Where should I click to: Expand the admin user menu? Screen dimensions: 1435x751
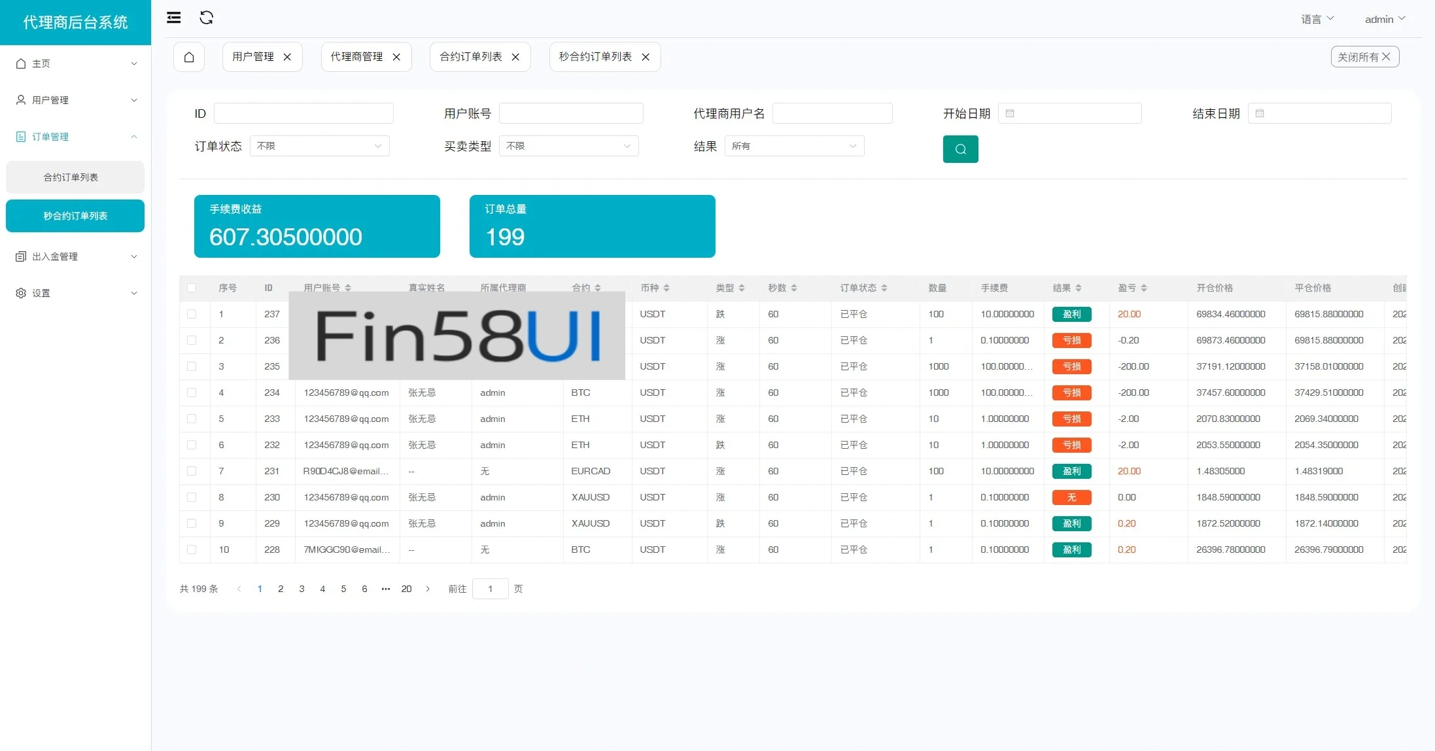pyautogui.click(x=1385, y=19)
